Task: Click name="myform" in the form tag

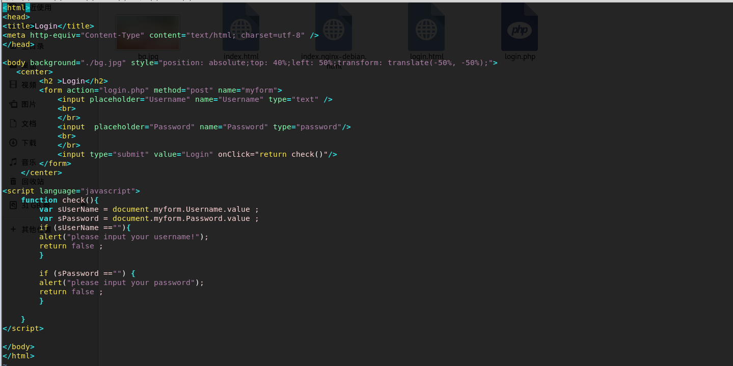Action: click(x=248, y=90)
